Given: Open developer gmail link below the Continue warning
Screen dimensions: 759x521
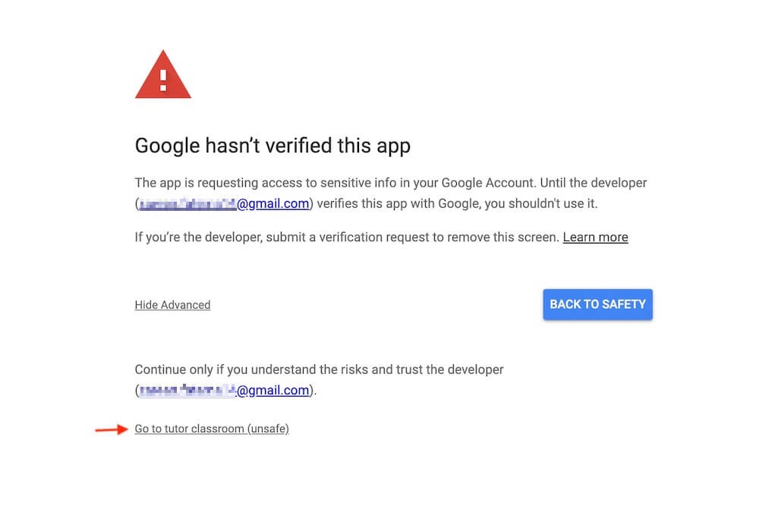Looking at the screenshot, I should pos(224,391).
